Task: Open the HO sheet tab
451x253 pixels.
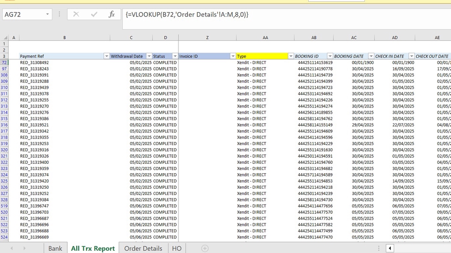Action: click(x=177, y=248)
